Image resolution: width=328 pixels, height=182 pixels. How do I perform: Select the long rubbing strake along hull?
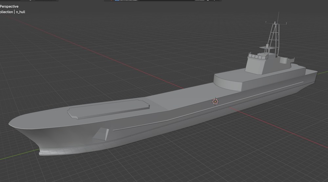[x=208, y=107]
